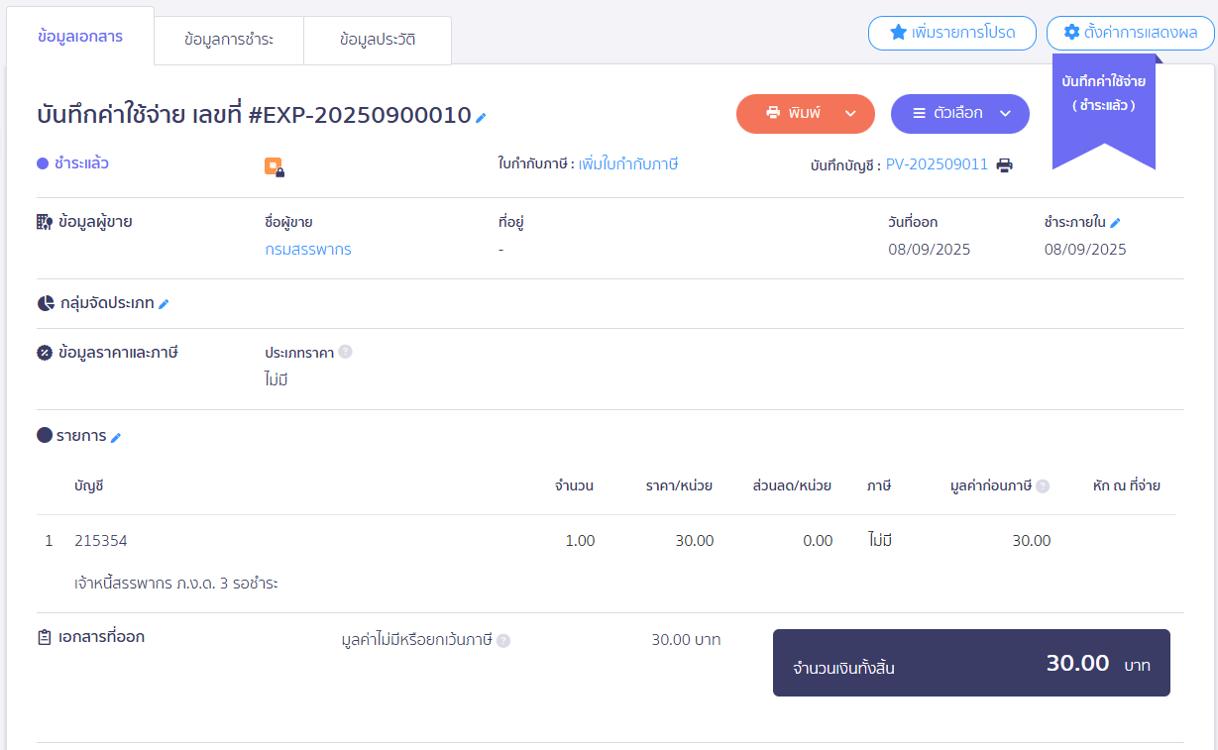Expand the ตัวเลือก dropdown arrow
Viewport: 1218px width, 750px height.
click(x=1005, y=114)
